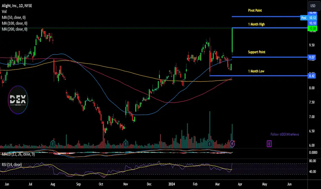Image resolution: width=321 pixels, height=189 pixels.
Task: Click the 9.50 price axis tick
Action: point(312,45)
